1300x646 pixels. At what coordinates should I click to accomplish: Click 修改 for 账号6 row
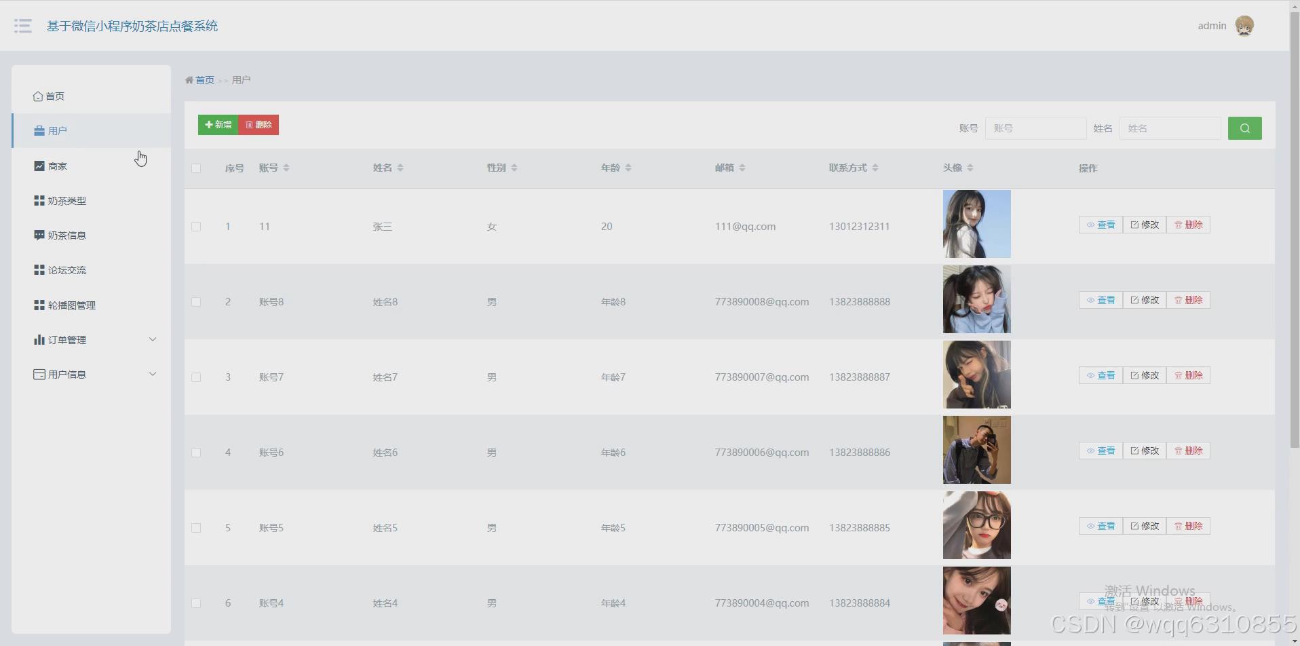[1145, 451]
